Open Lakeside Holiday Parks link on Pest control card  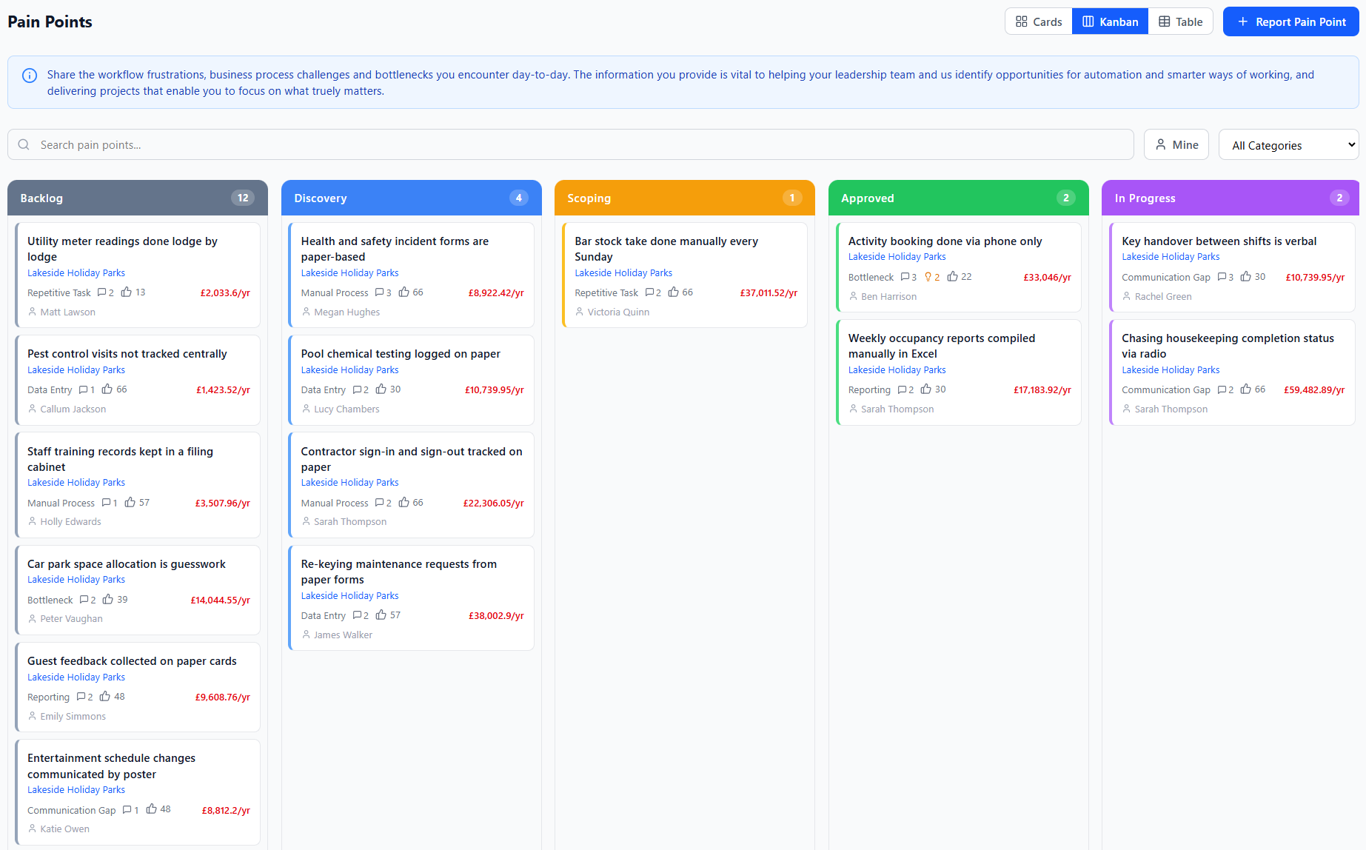coord(76,369)
